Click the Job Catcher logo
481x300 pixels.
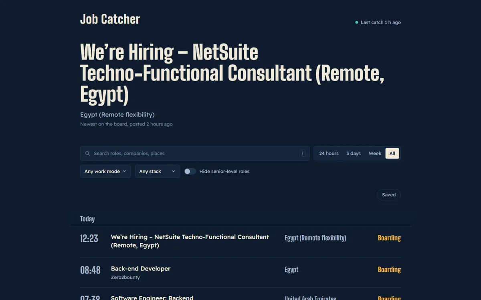click(x=110, y=19)
